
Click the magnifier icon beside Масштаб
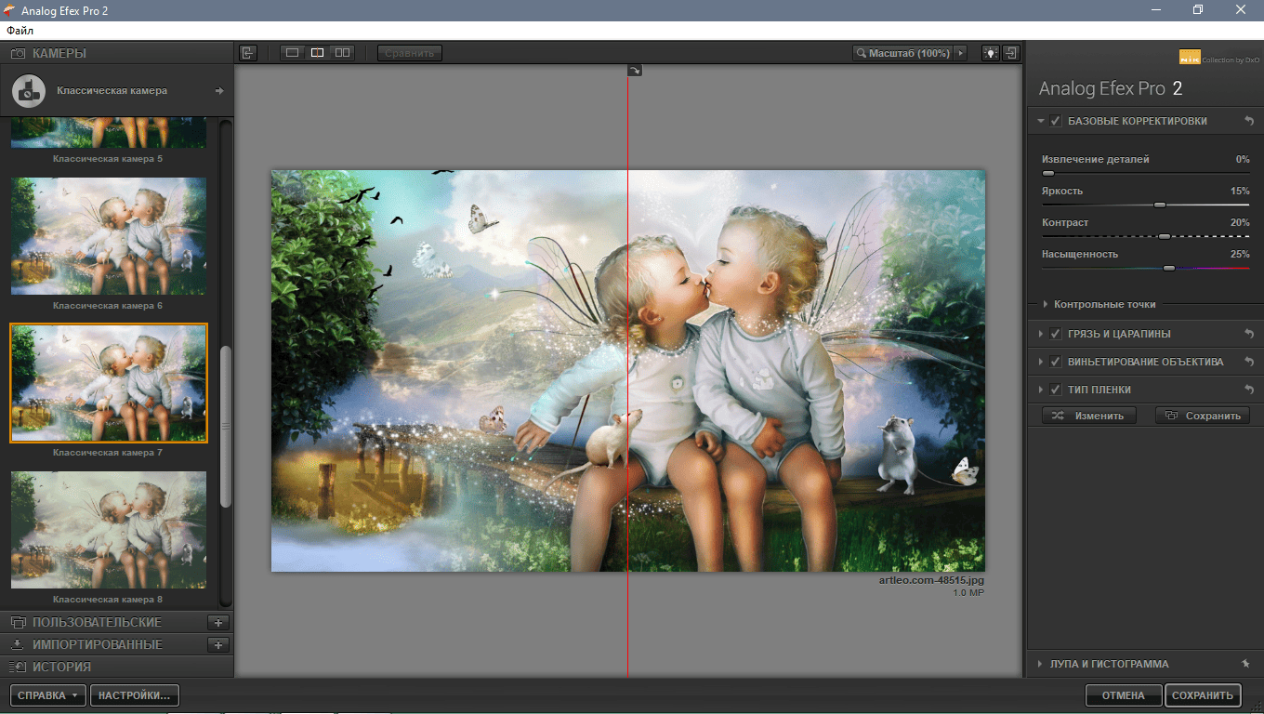coord(862,54)
